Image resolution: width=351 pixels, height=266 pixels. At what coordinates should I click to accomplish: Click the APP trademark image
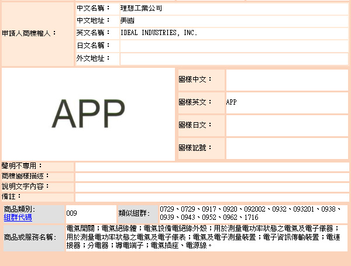click(x=88, y=114)
